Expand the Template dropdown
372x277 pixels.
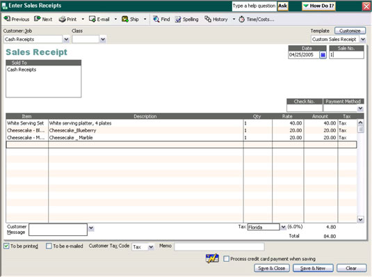pyautogui.click(x=363, y=39)
